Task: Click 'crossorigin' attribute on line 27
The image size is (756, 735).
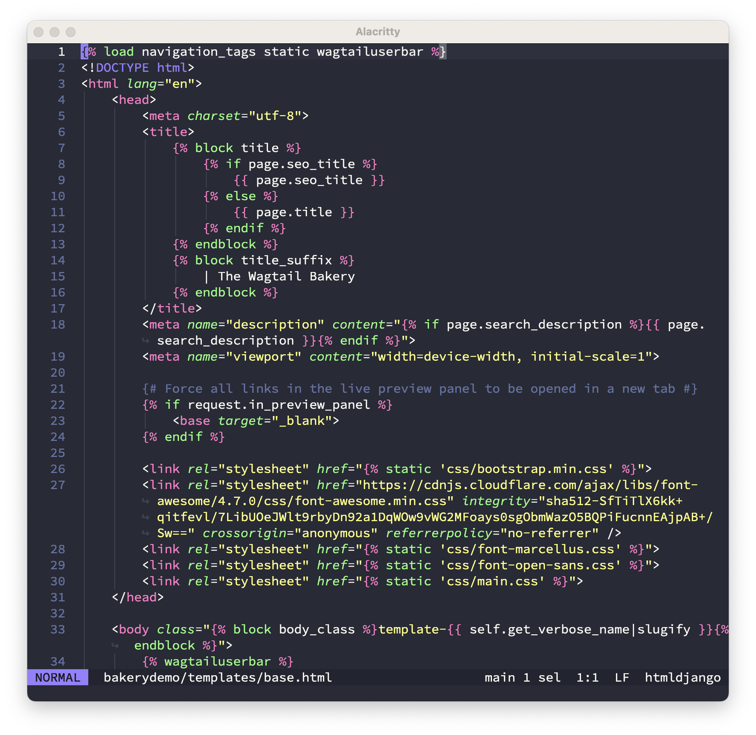Action: (x=244, y=533)
